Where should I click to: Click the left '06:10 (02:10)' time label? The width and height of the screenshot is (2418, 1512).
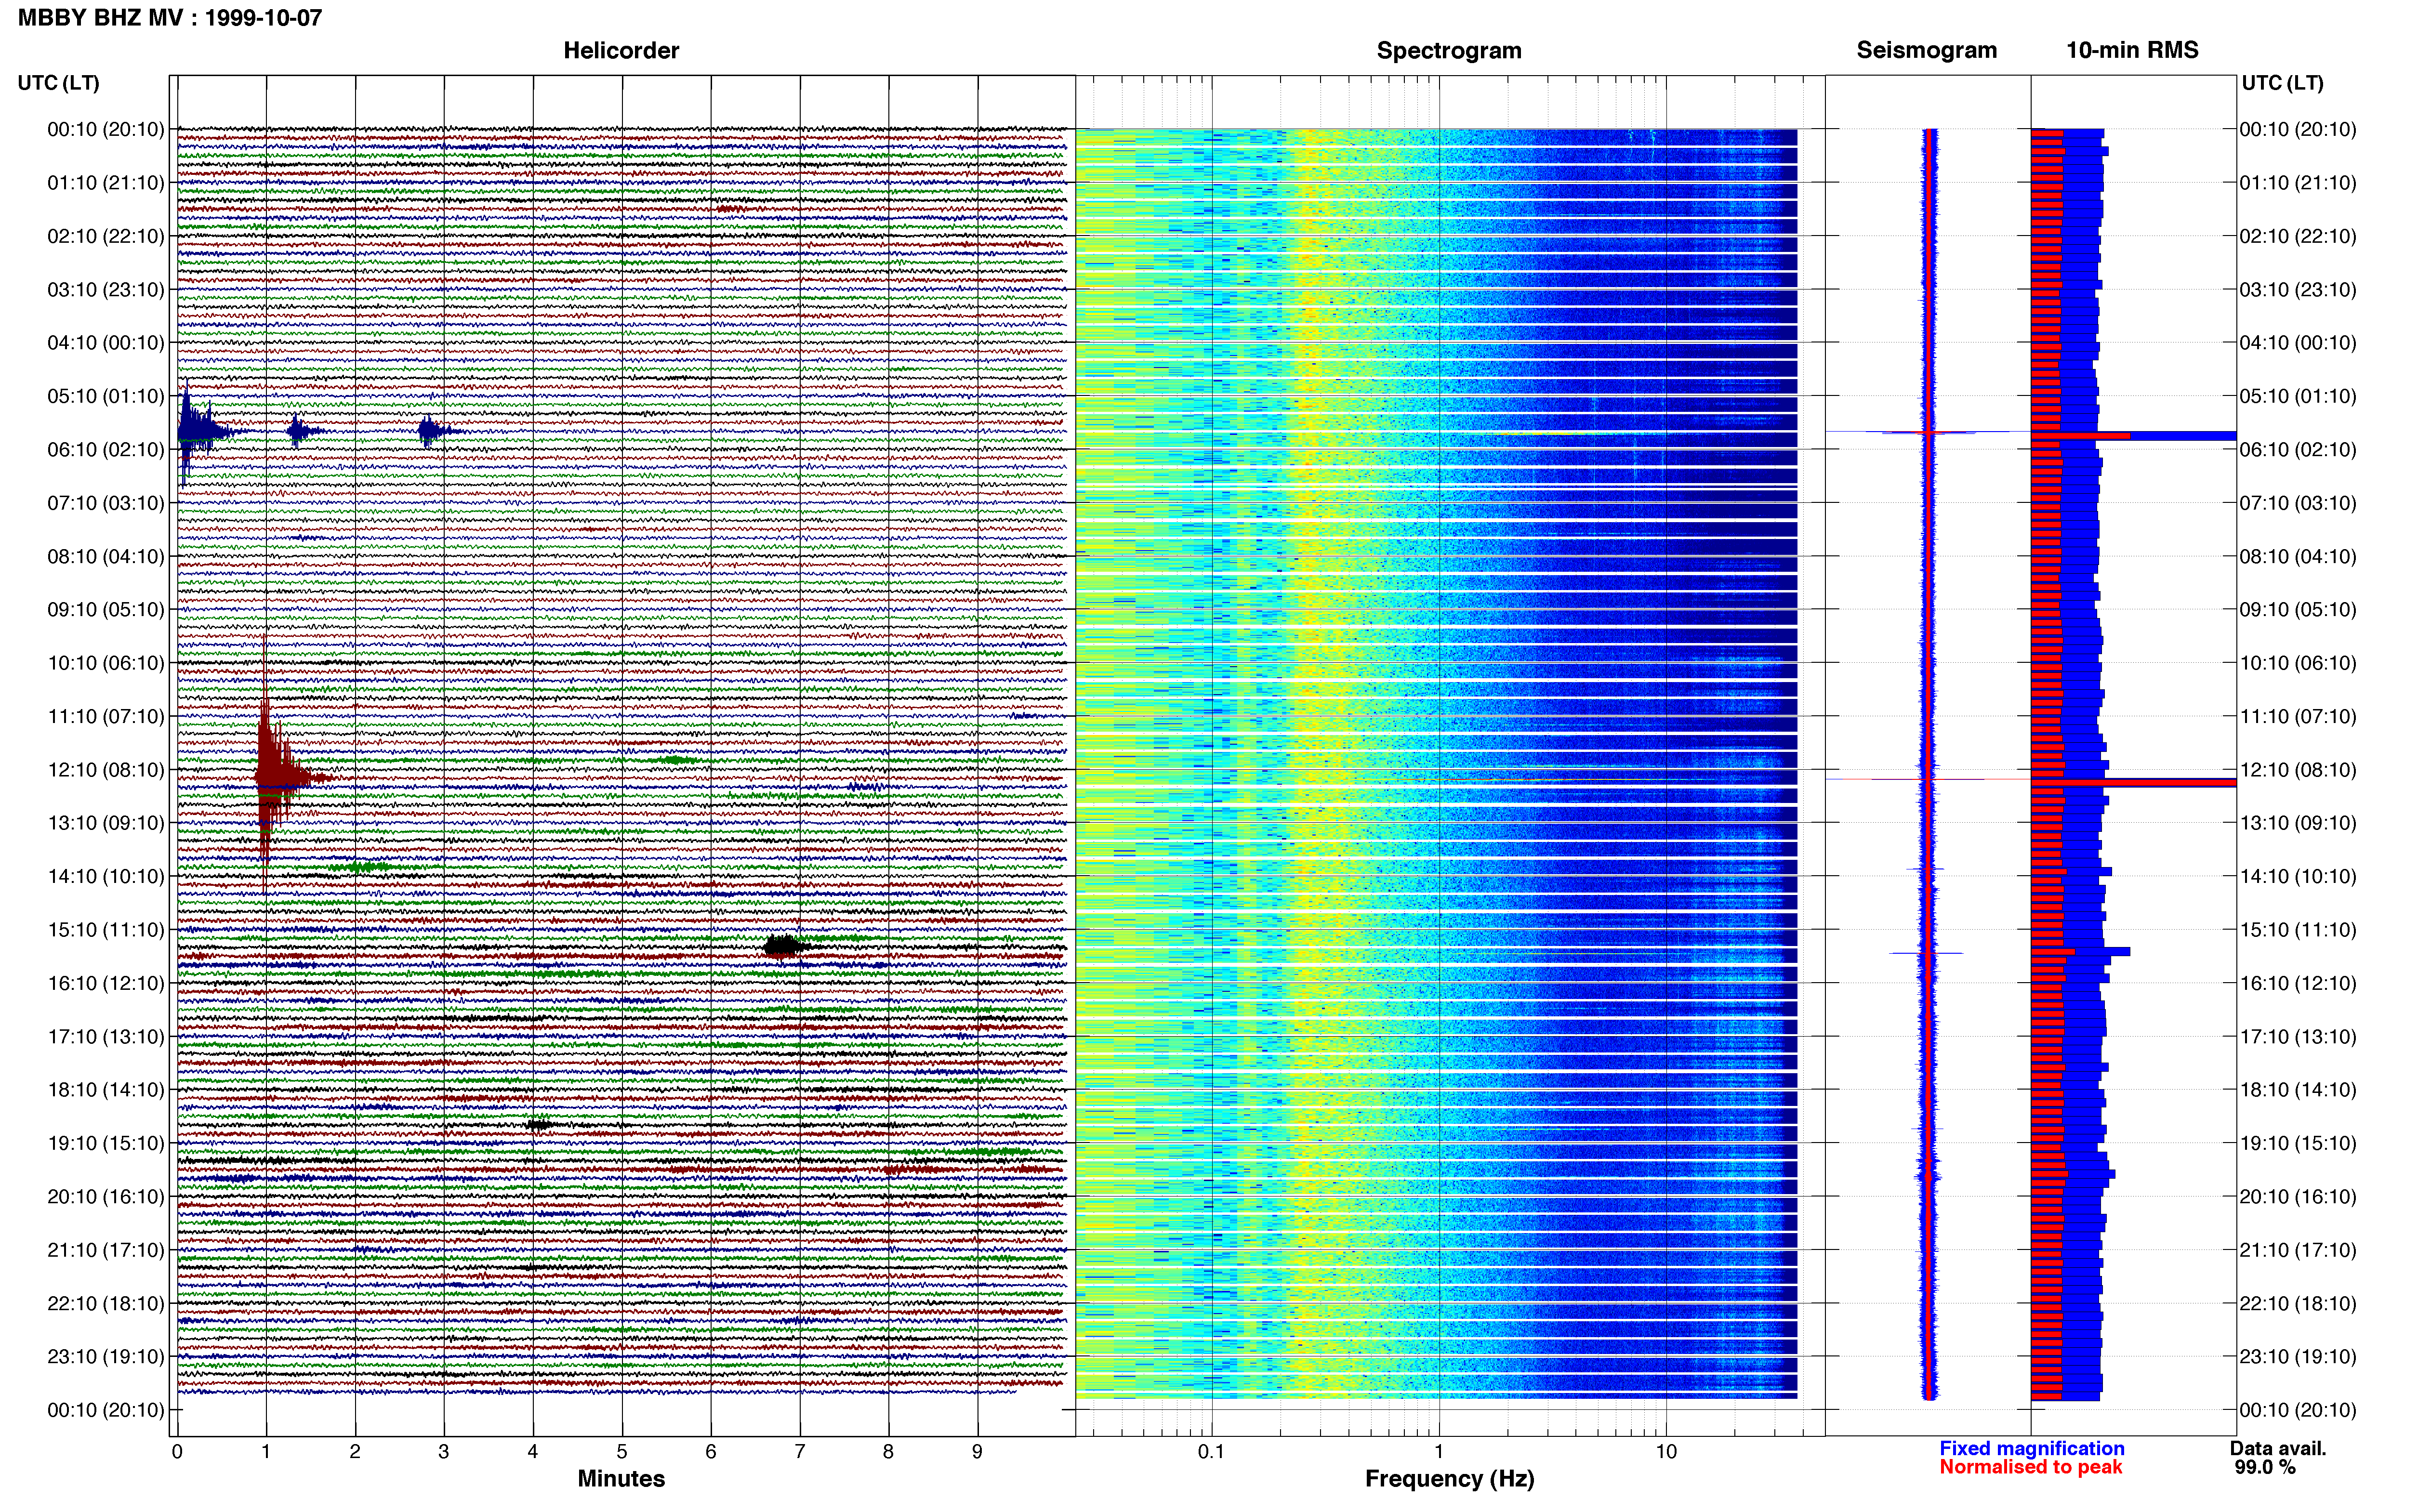tap(106, 449)
